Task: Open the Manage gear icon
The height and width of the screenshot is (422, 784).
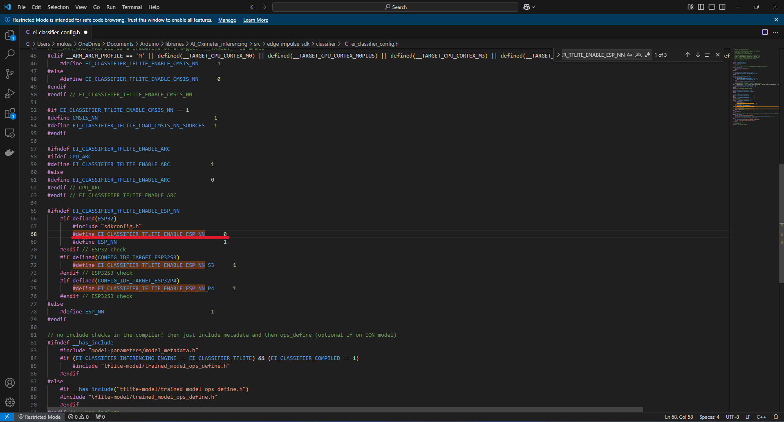Action: tap(10, 402)
